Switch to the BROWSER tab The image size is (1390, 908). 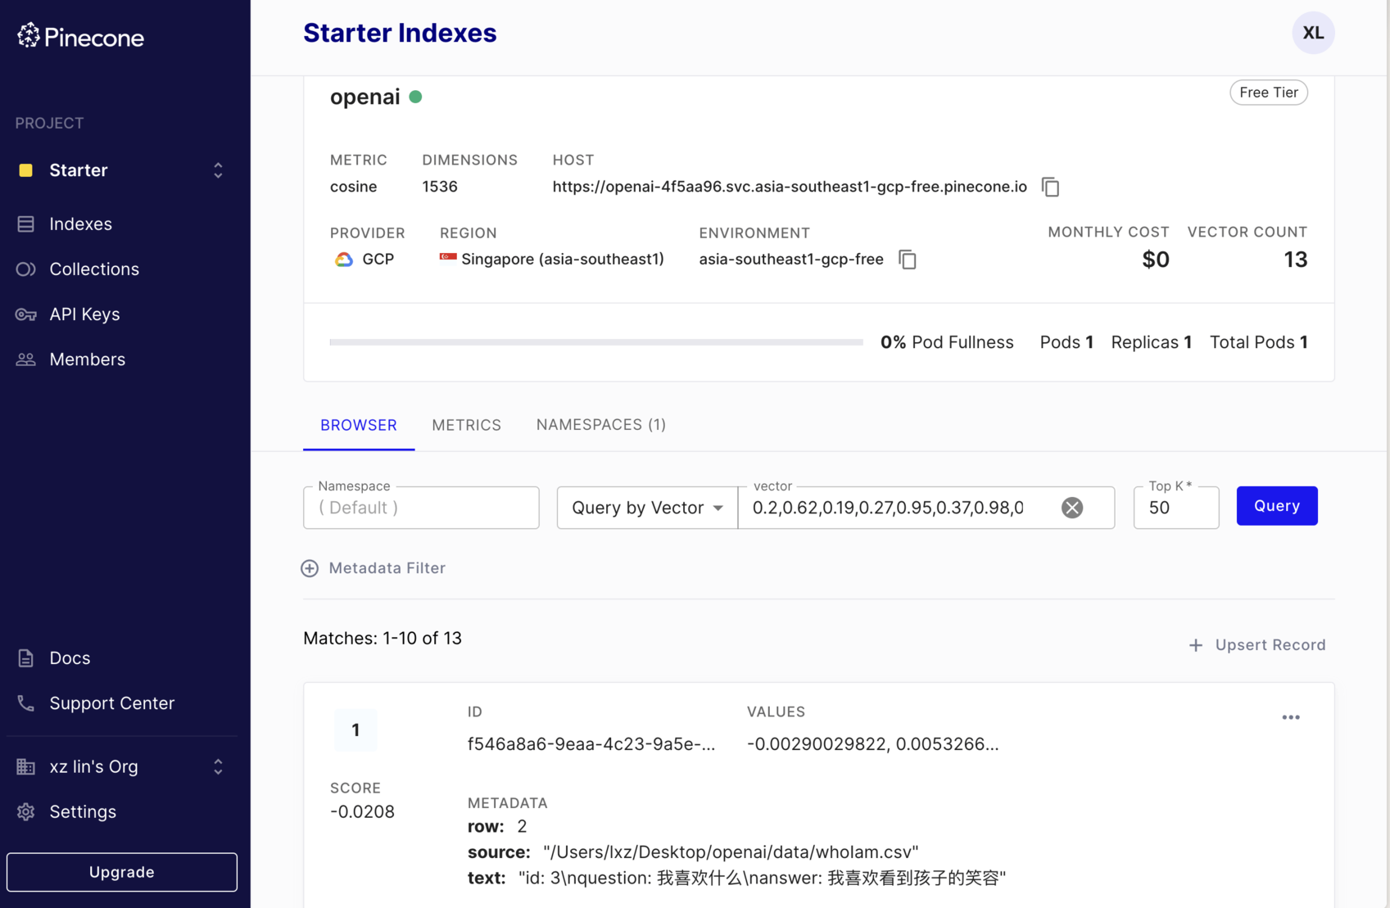tap(359, 425)
